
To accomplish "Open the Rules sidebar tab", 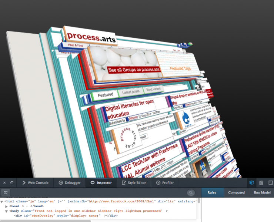I will point(213,192).
